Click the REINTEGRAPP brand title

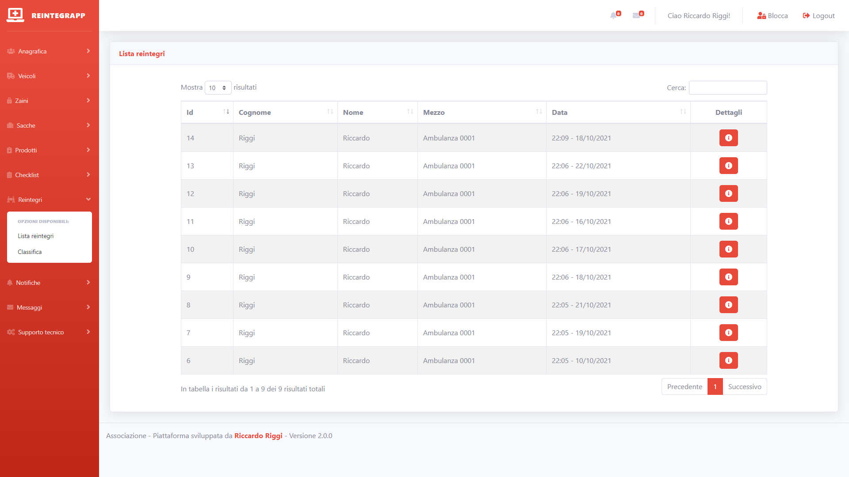[x=58, y=15]
